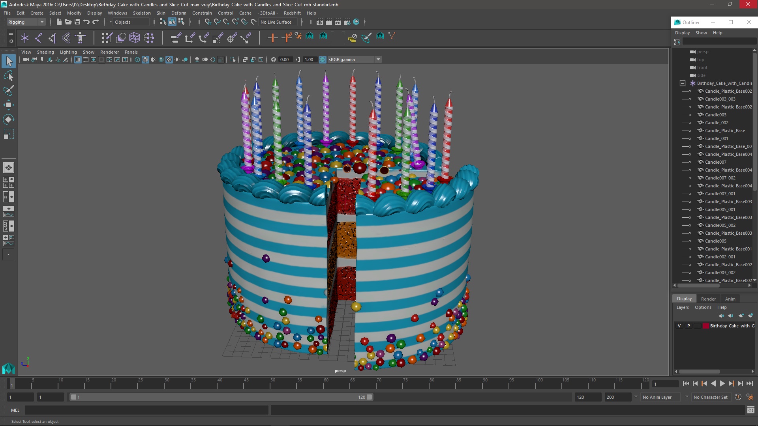Select the Move tool in toolbox

point(9,105)
